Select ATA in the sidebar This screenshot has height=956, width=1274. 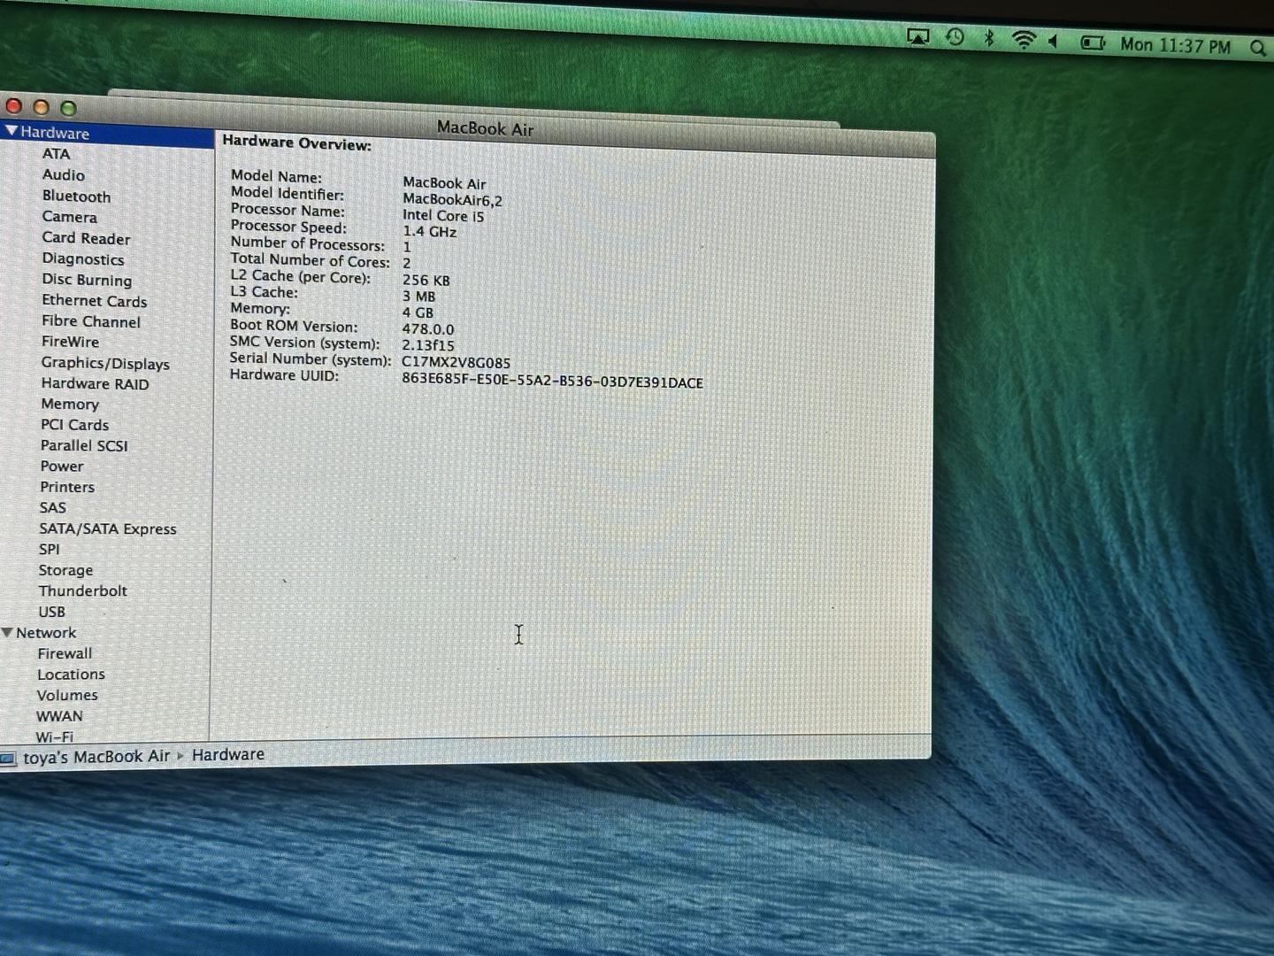(56, 153)
